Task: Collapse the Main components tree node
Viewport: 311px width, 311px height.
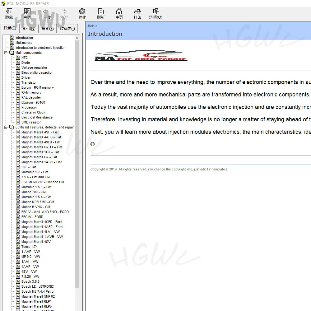Action: click(6, 53)
